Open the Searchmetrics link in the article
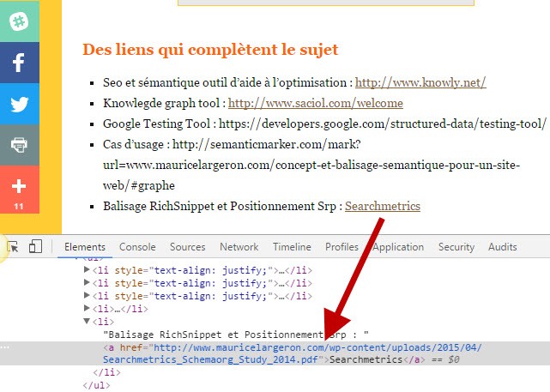Image resolution: width=550 pixels, height=392 pixels. tap(383, 206)
